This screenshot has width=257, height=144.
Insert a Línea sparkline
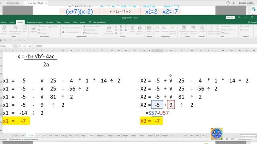tap(157, 29)
